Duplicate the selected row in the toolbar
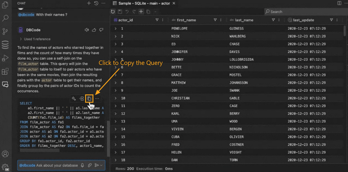This screenshot has width=348, height=172. [148, 12]
